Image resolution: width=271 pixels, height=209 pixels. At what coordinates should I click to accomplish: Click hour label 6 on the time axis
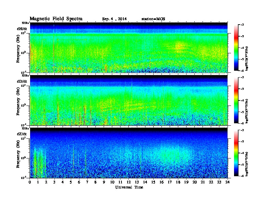(x=79, y=182)
